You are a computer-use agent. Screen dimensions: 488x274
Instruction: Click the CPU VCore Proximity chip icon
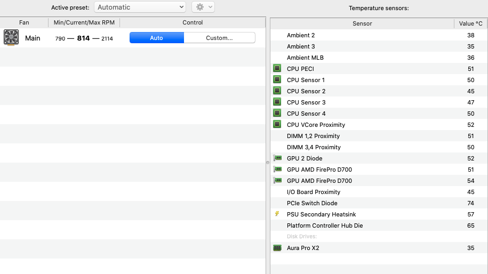click(277, 125)
